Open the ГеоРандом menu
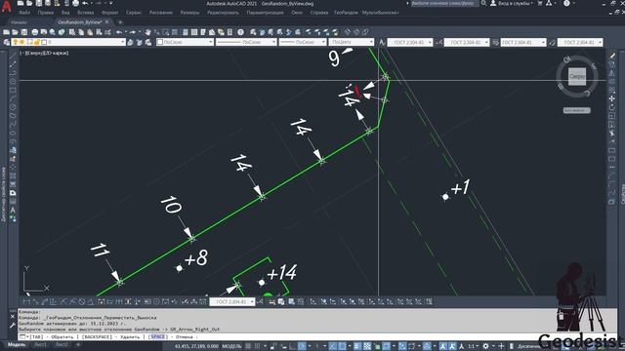Image resolution: width=625 pixels, height=351 pixels. [346, 13]
